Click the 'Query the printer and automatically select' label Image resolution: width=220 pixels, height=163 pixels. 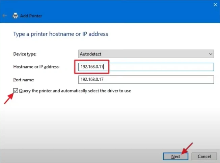(x=75, y=91)
